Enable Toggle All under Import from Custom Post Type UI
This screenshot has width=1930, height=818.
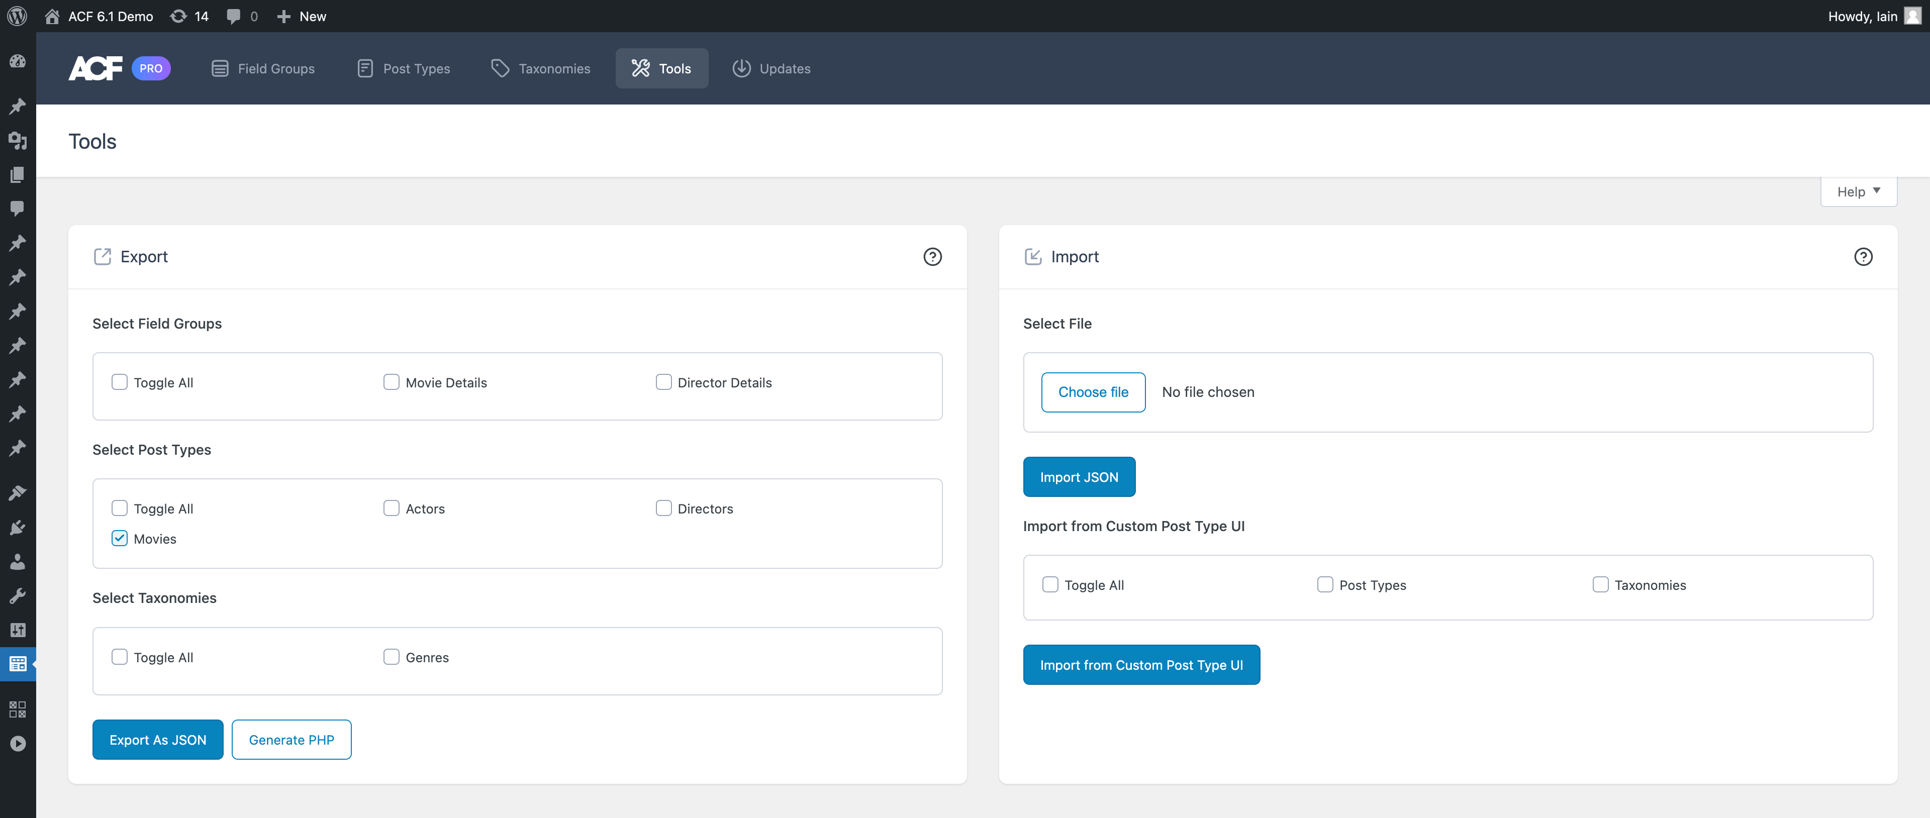[1050, 584]
